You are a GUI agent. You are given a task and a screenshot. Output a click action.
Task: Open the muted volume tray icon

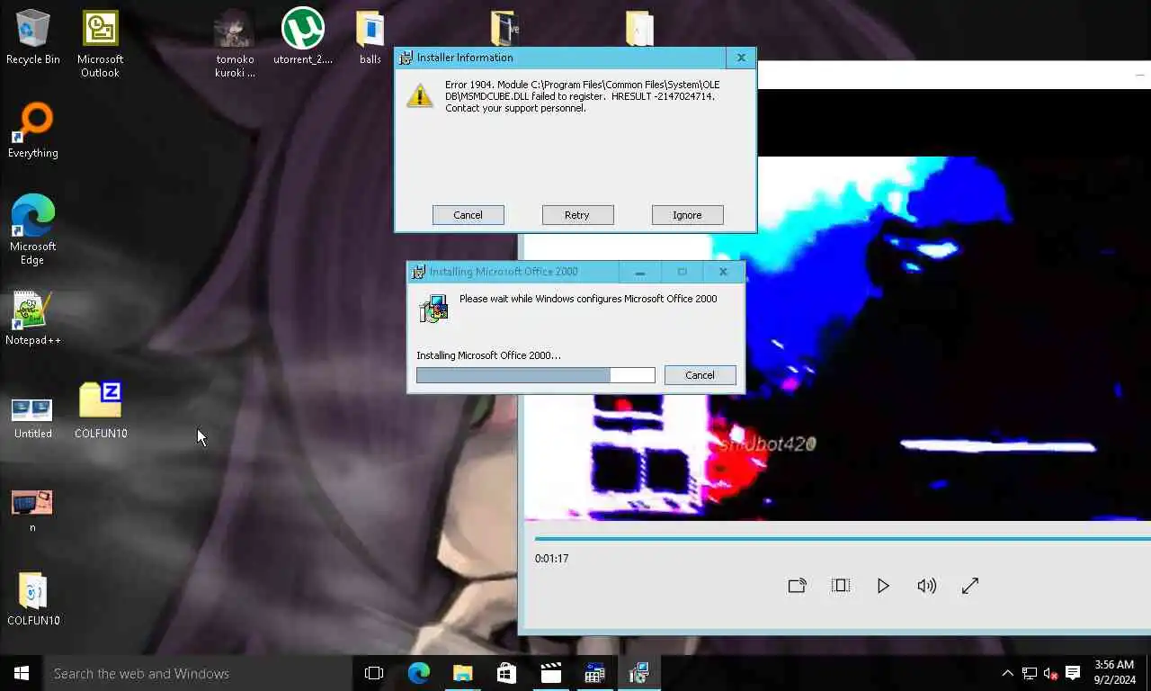point(1050,673)
